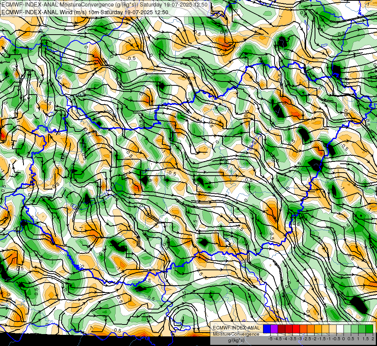Viewport: 377px width, 346px height.
Task: Pick the light green swatch between 0.5 and 1
Action: click(x=355, y=329)
